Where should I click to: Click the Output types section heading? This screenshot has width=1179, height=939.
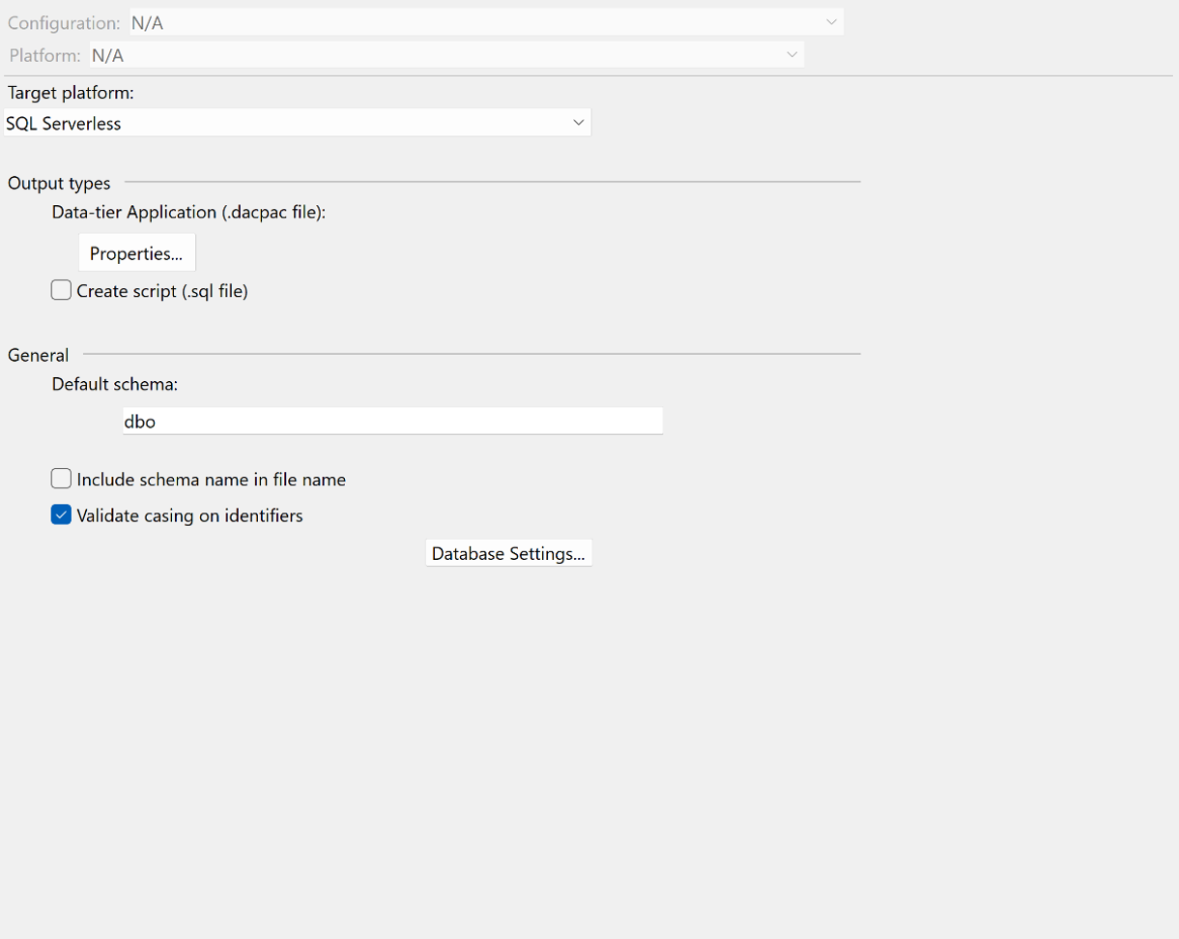tap(59, 183)
